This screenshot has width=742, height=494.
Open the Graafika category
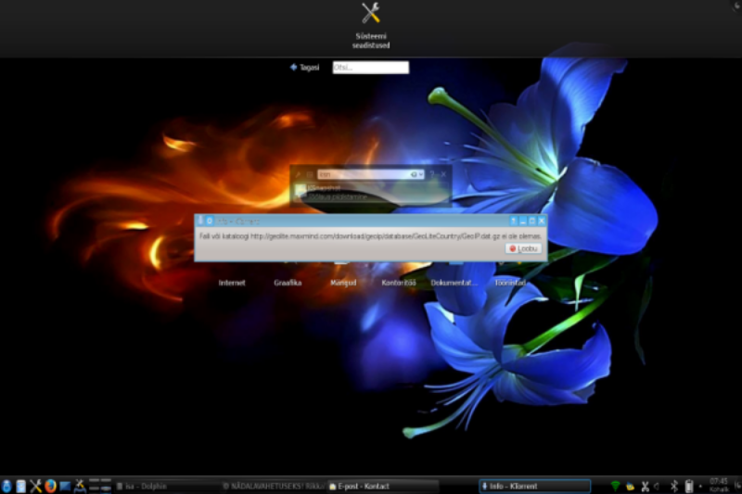pos(288,283)
